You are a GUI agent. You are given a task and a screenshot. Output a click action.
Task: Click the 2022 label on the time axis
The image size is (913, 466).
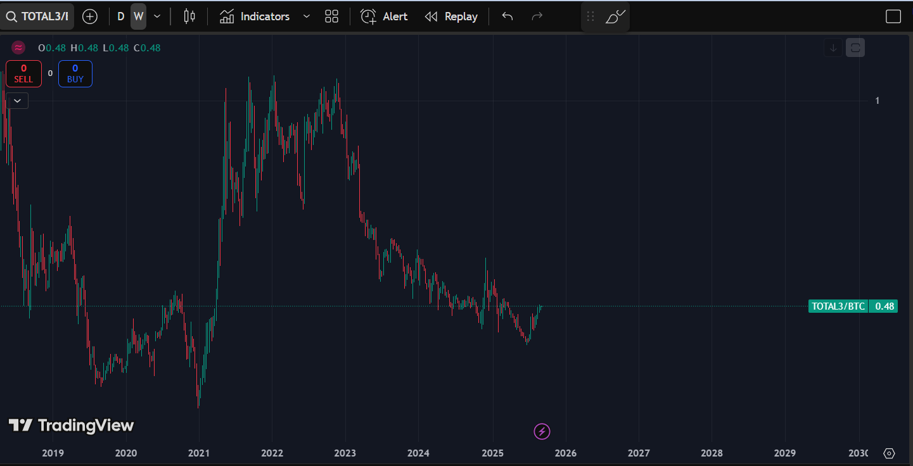click(272, 453)
